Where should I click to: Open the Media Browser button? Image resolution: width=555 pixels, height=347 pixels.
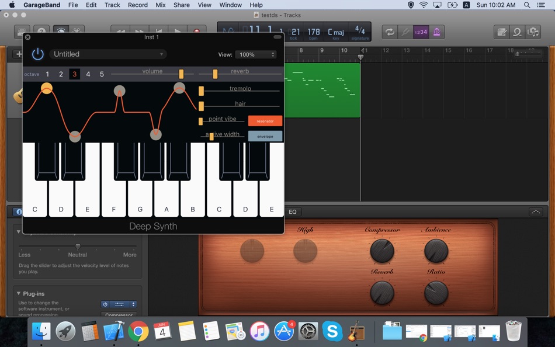533,32
